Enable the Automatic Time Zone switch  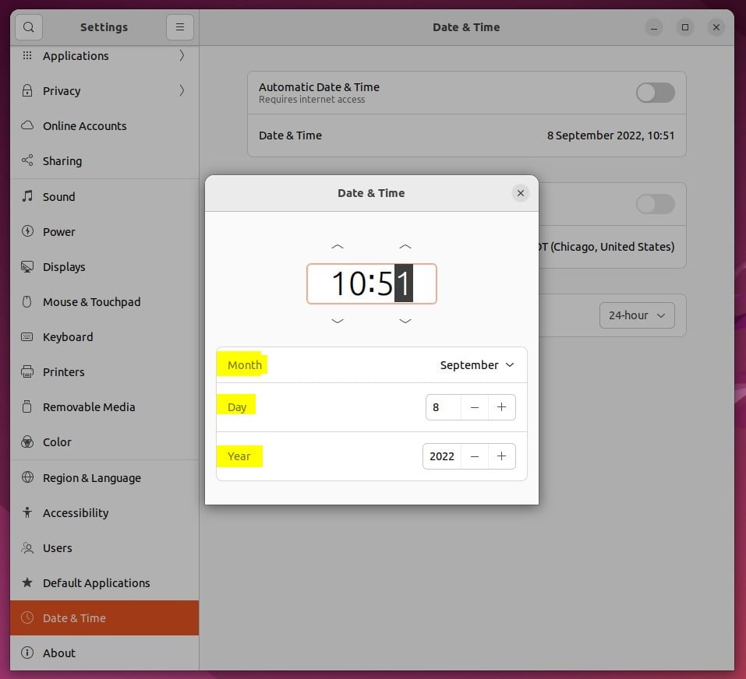(655, 204)
